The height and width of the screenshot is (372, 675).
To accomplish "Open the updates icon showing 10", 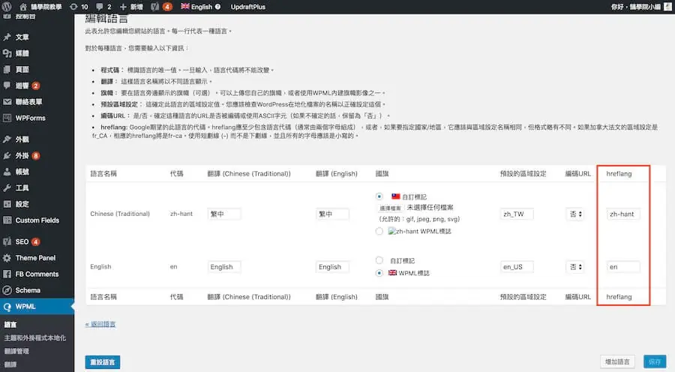I will click(x=78, y=7).
